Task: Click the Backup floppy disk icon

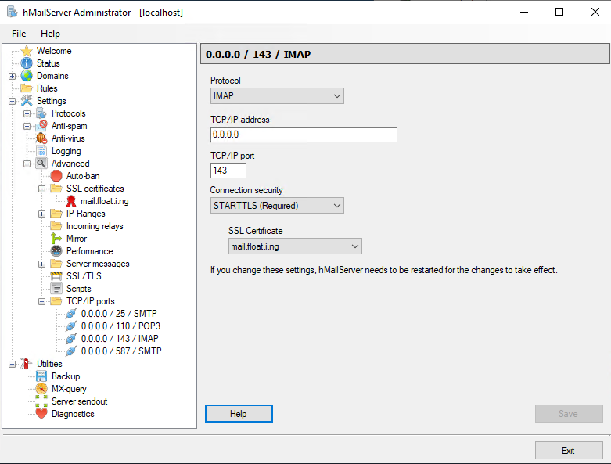Action: (x=41, y=376)
